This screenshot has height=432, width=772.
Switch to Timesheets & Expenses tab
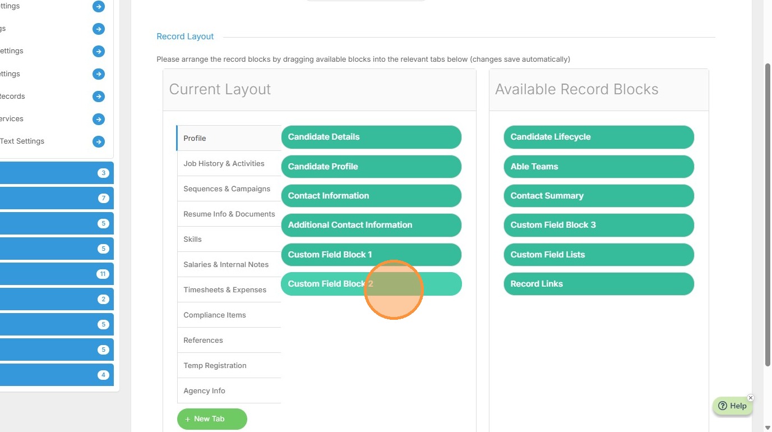pos(229,289)
